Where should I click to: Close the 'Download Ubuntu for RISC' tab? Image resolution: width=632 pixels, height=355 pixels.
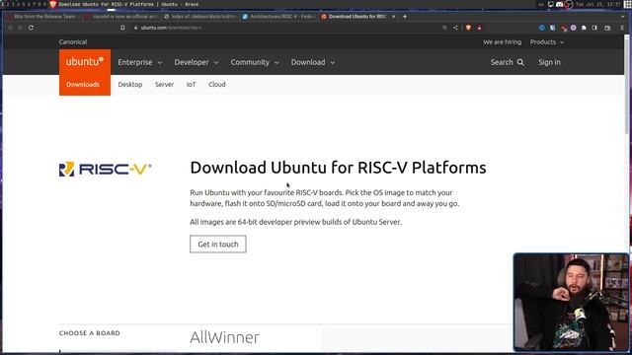(393, 17)
